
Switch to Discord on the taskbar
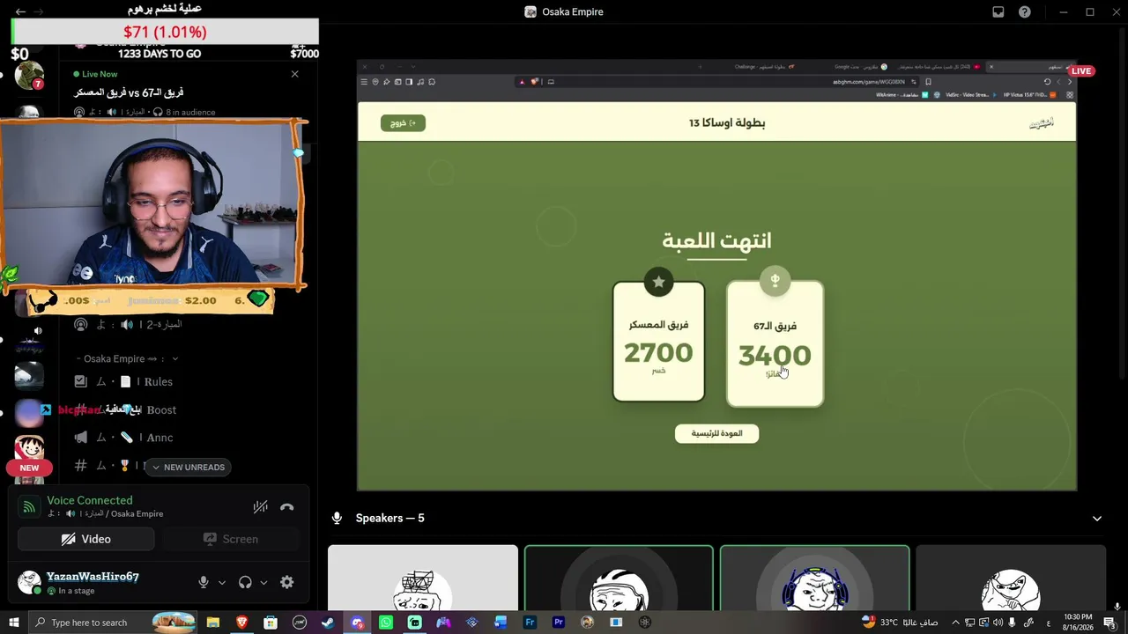357,623
